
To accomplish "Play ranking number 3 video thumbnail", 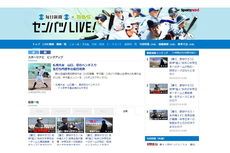I will tap(158, 115).
